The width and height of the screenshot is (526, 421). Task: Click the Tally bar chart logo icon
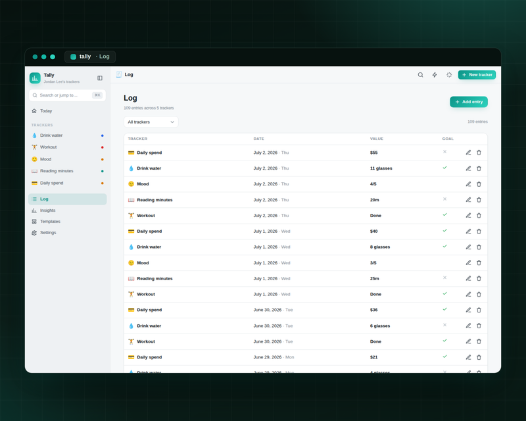[35, 78]
